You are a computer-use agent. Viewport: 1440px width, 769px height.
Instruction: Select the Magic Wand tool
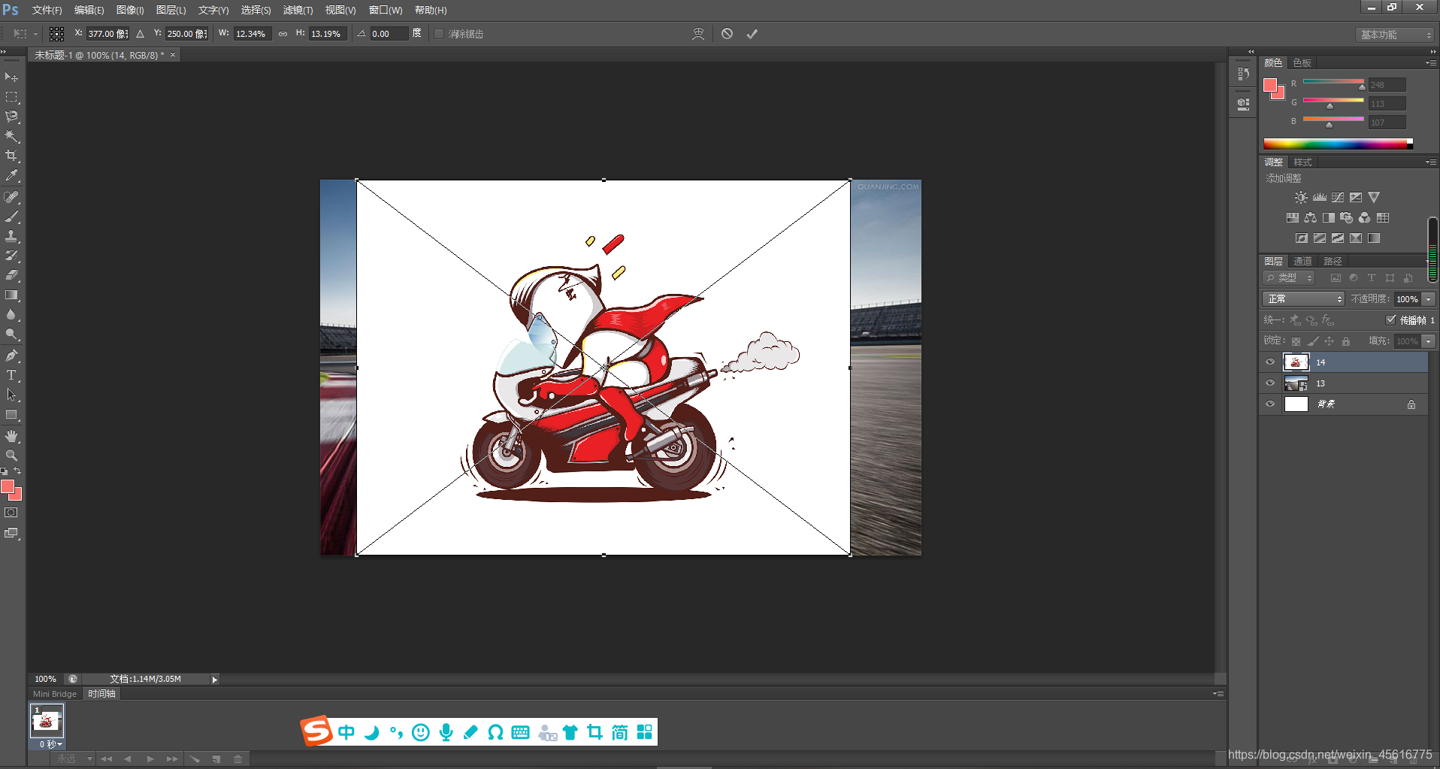click(11, 136)
